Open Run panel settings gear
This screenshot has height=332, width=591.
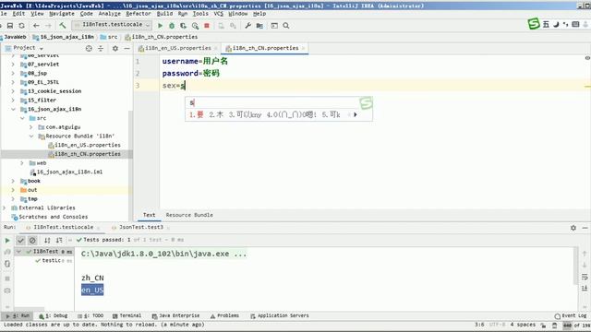pos(573,228)
